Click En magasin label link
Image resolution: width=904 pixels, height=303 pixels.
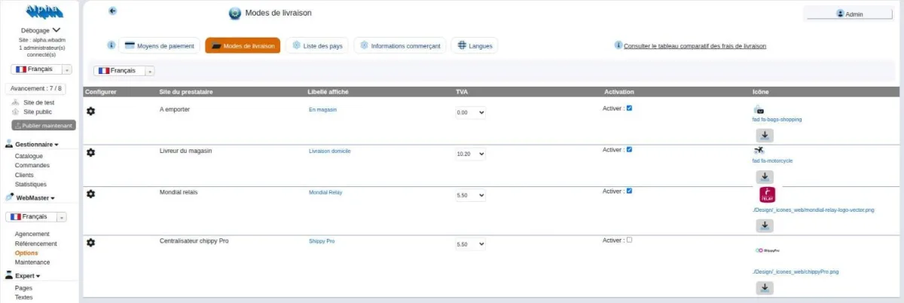tap(322, 109)
